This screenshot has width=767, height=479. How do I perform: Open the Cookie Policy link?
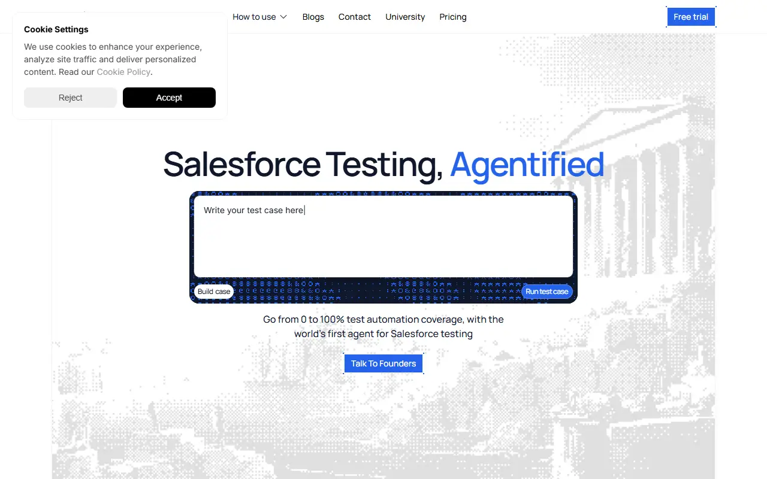123,72
